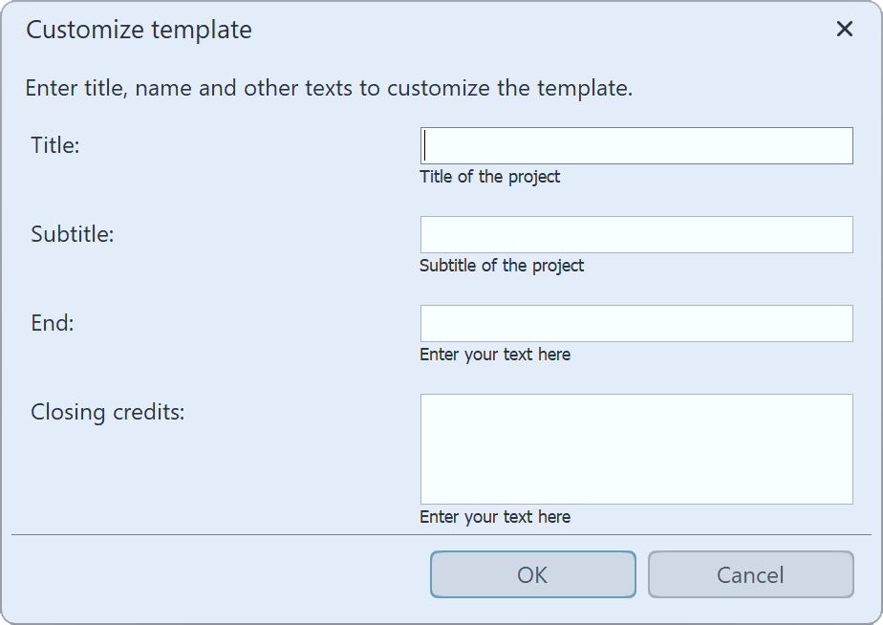
Task: Click the Customize template dialog title
Action: pos(140,30)
